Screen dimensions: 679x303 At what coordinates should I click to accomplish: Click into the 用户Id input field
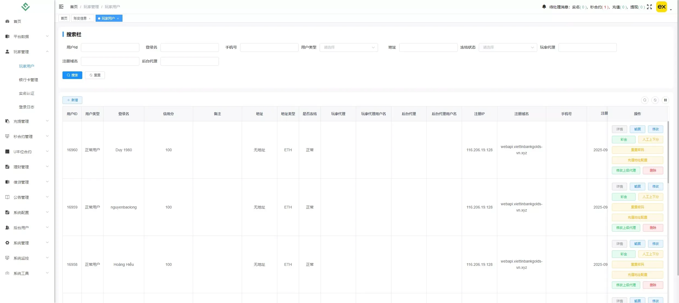[x=110, y=48]
